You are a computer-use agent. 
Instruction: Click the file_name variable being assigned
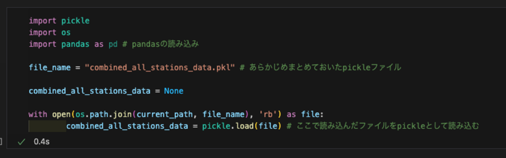[49, 68]
